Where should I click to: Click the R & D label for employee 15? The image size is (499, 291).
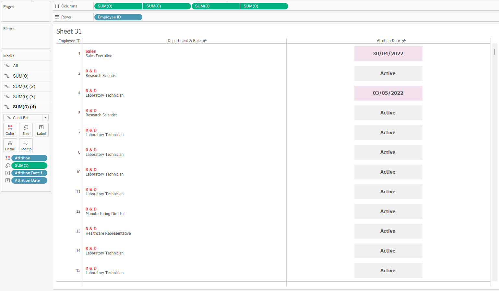click(91, 268)
